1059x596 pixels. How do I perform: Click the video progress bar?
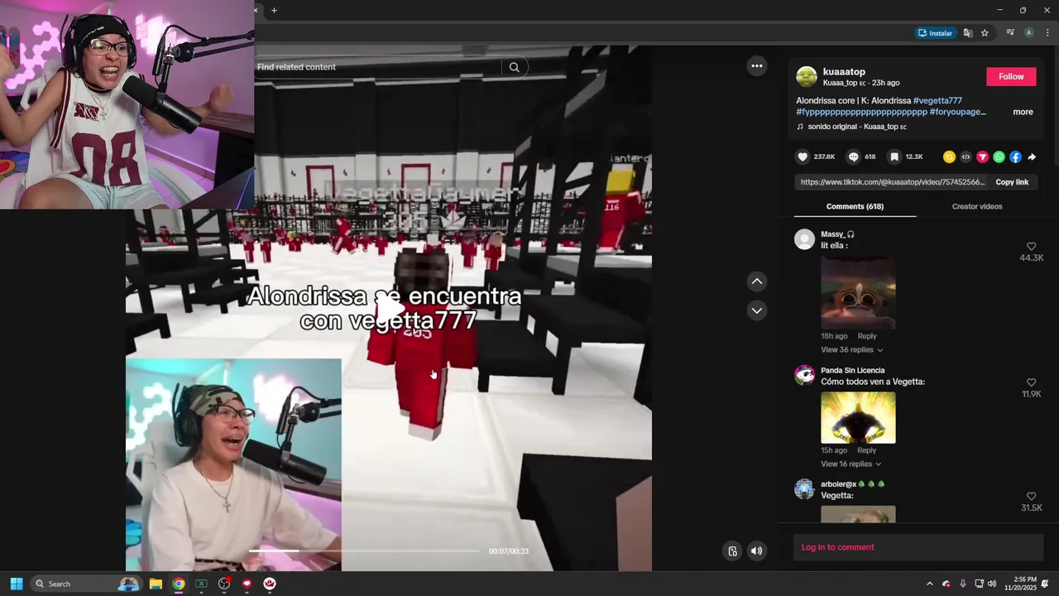[364, 551]
